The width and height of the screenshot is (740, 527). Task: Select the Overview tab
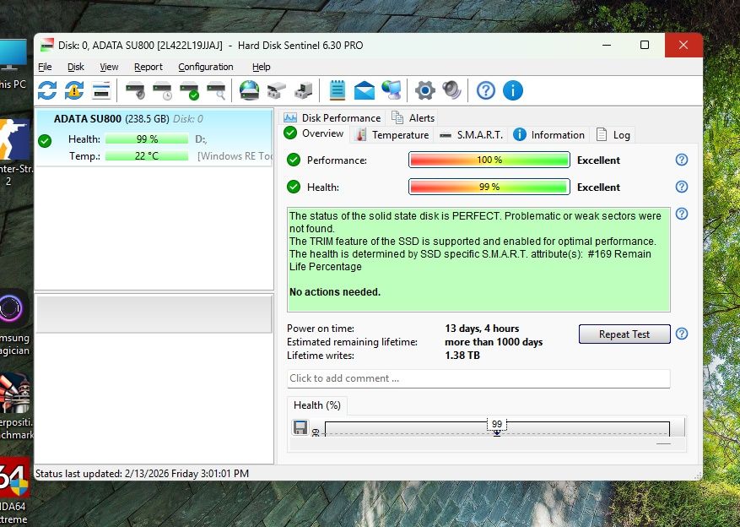pos(315,133)
